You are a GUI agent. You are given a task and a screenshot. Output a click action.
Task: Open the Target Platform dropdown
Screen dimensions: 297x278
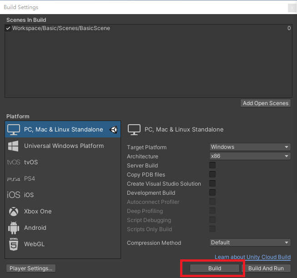tap(250, 147)
